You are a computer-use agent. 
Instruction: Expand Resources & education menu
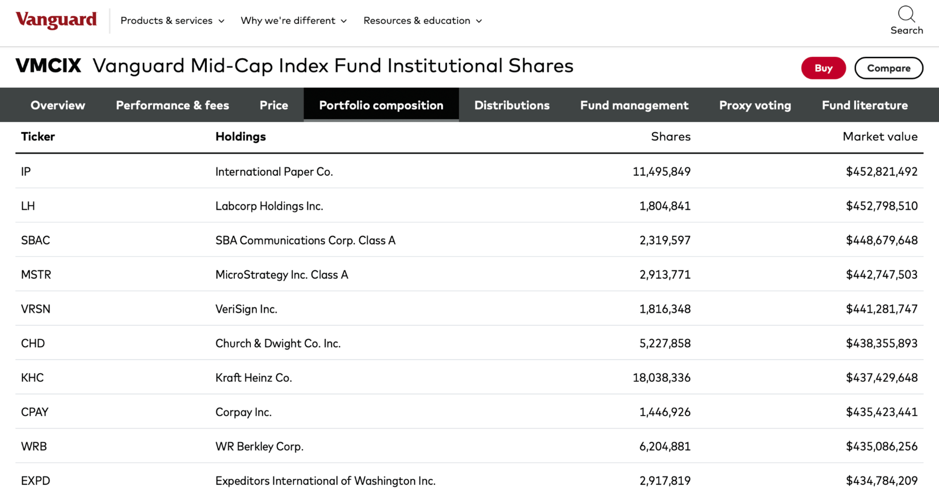click(x=423, y=21)
